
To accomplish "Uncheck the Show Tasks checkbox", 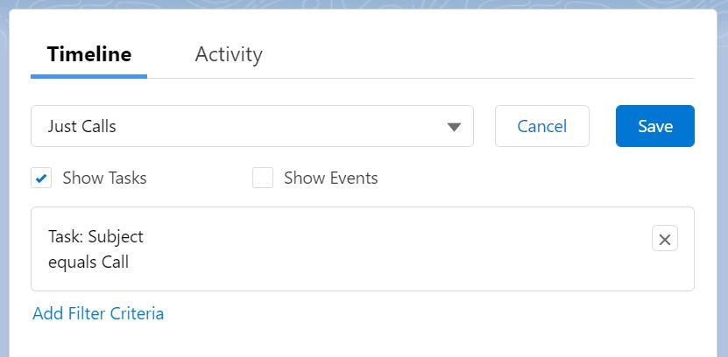I will (x=41, y=178).
